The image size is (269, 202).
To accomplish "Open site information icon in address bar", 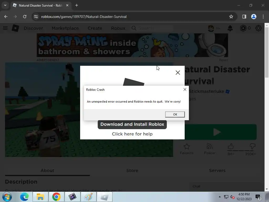I will pyautogui.click(x=36, y=17).
